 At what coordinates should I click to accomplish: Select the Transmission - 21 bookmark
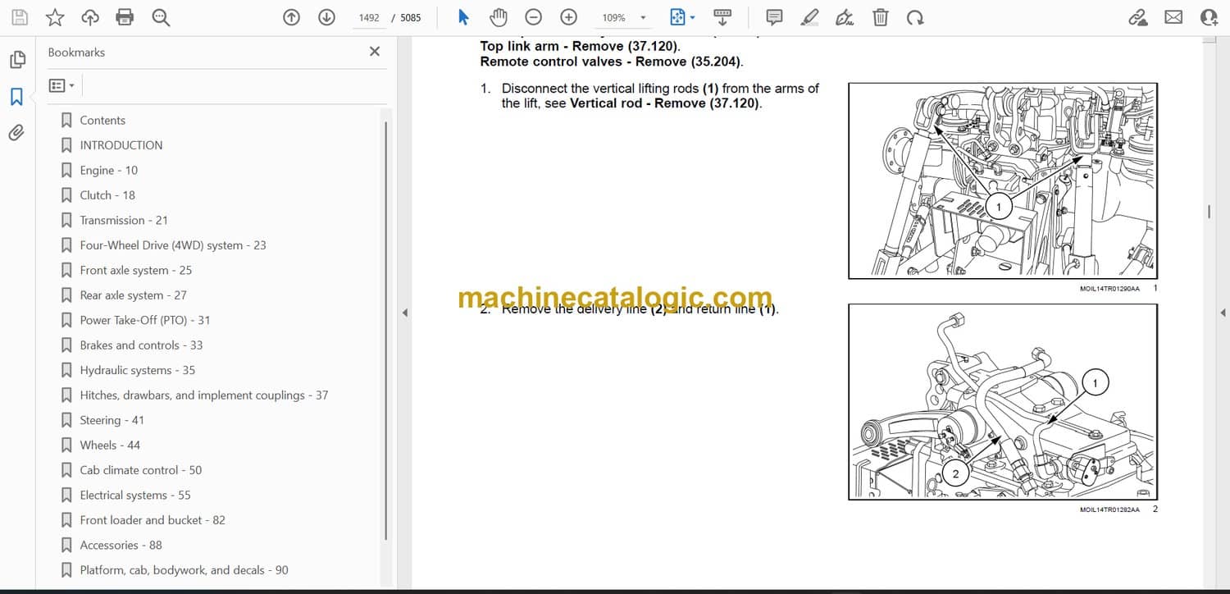point(124,220)
